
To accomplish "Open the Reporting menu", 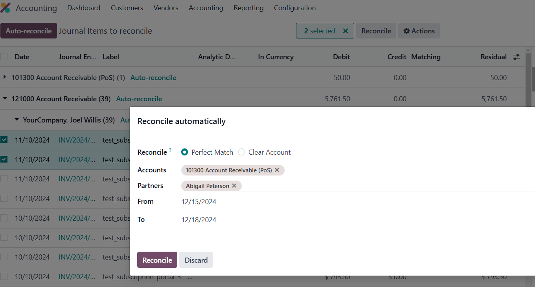I will 248,8.
